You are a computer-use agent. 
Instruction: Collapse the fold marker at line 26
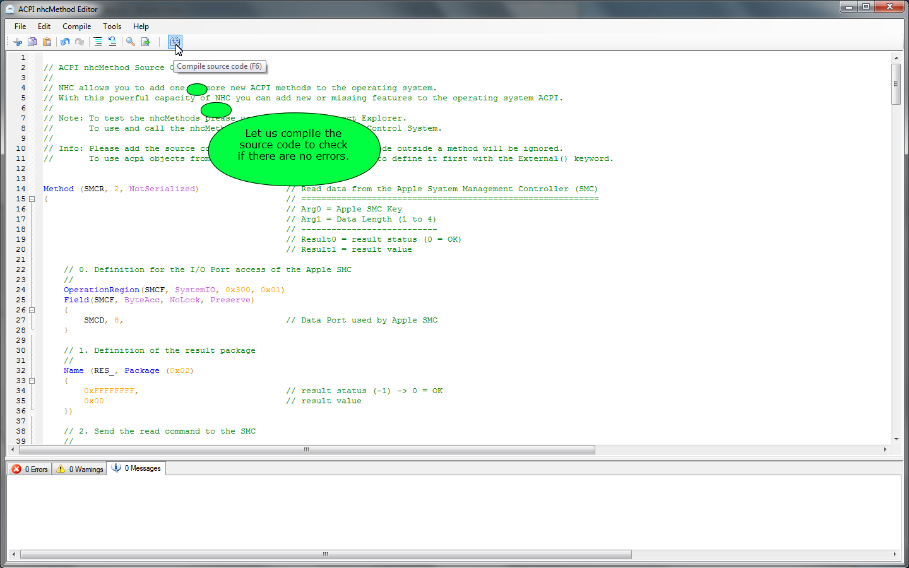[x=32, y=310]
